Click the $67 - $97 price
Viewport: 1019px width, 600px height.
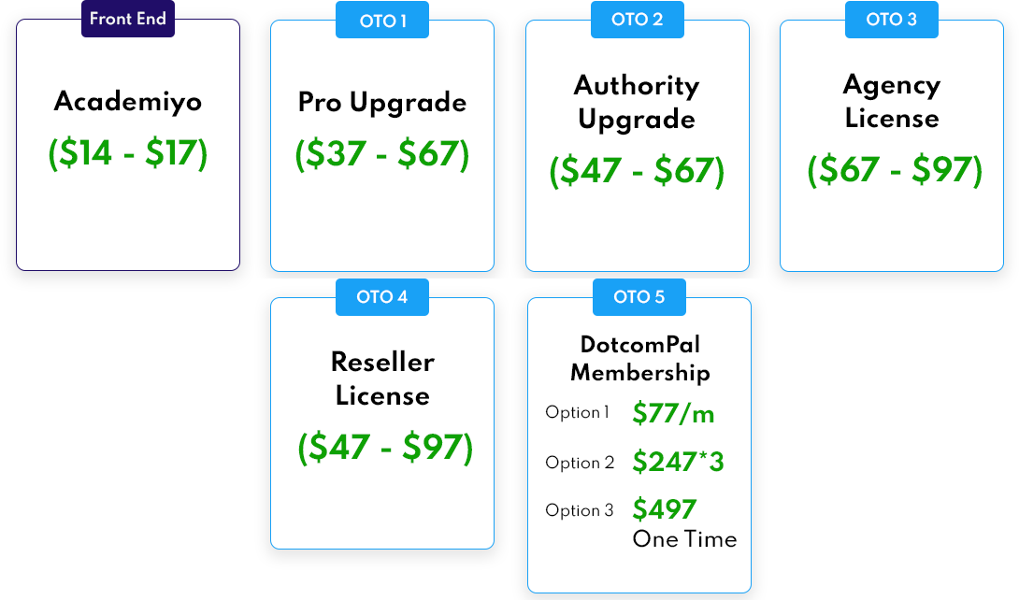[895, 170]
